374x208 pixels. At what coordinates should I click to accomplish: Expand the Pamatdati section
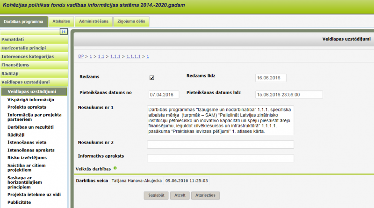[34, 39]
